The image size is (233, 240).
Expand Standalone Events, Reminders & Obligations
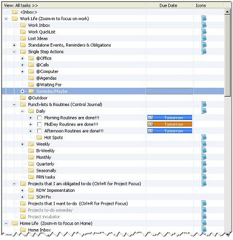[14, 45]
